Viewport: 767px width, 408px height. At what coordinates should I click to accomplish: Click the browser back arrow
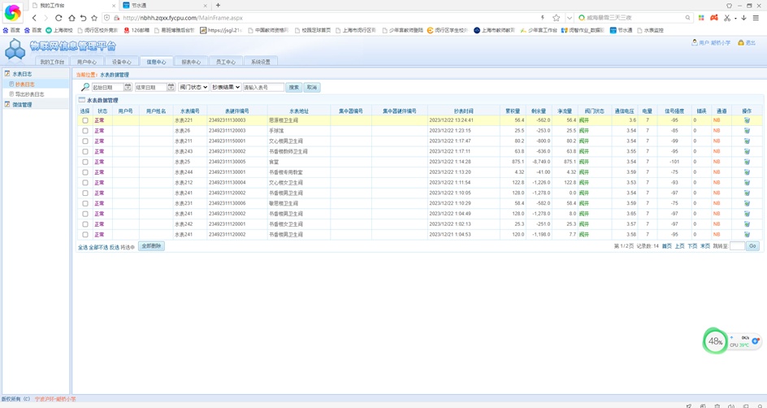35,18
